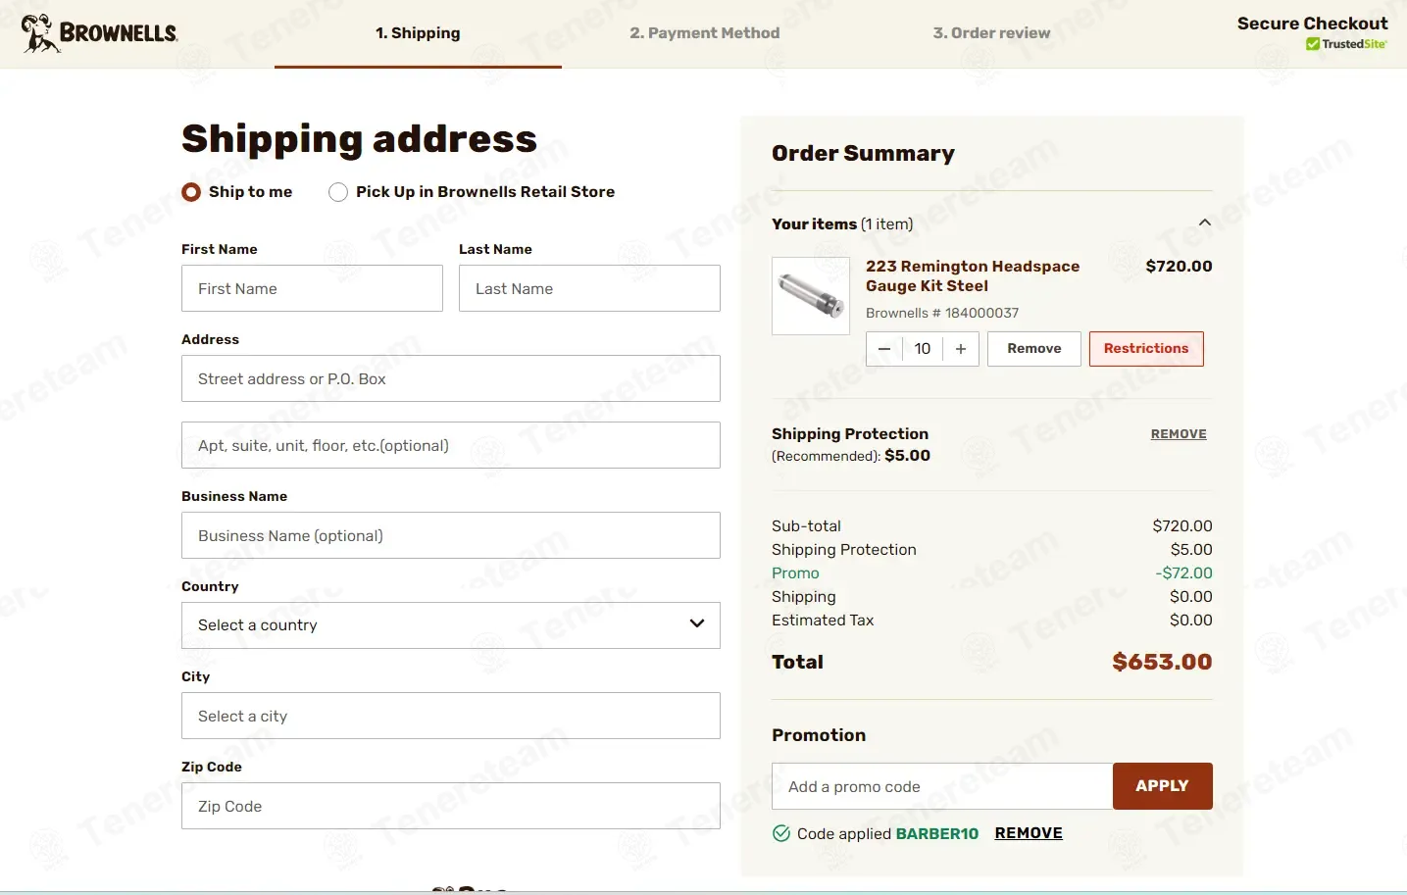Click the green code applied checkmark icon
This screenshot has width=1407, height=895.
tap(781, 834)
